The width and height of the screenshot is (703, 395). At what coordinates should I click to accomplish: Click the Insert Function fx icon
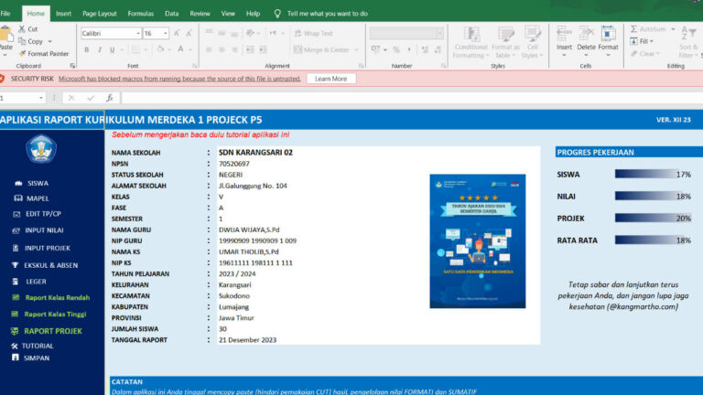(x=110, y=98)
